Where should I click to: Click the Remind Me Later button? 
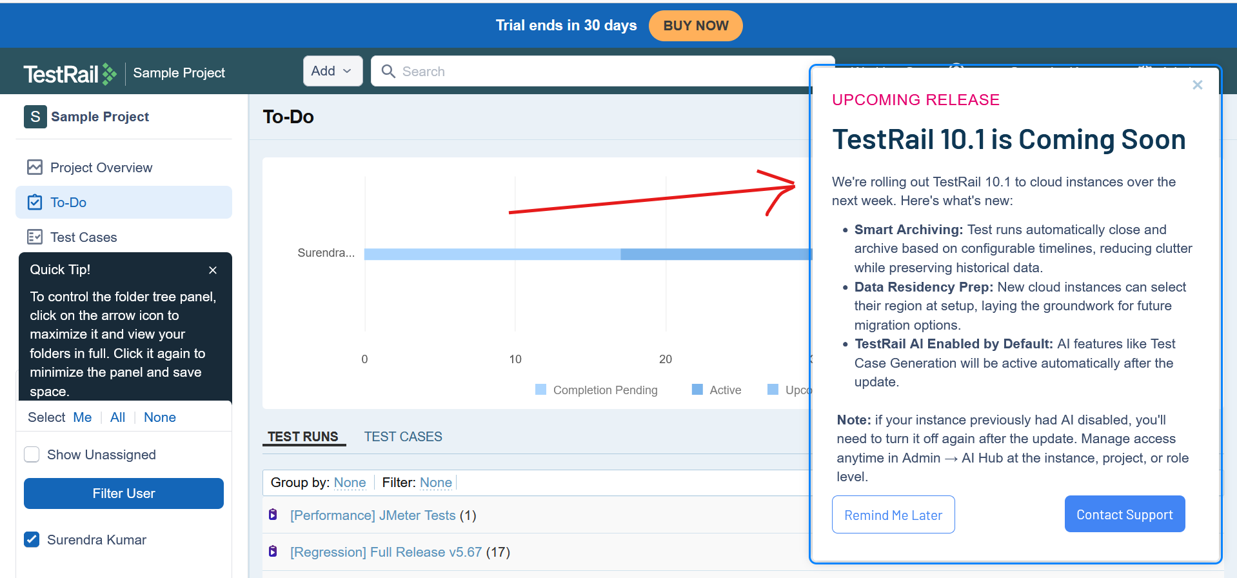(893, 515)
